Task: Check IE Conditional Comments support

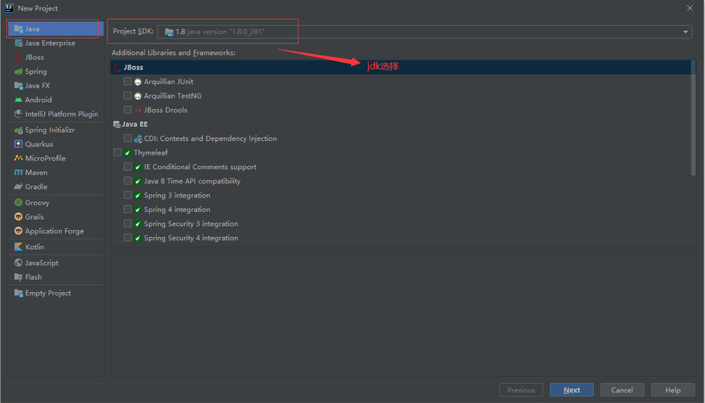Action: [x=127, y=167]
